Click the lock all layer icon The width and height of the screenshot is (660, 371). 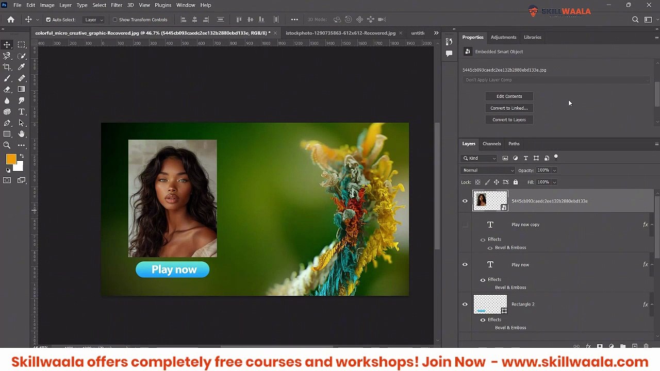click(x=515, y=182)
